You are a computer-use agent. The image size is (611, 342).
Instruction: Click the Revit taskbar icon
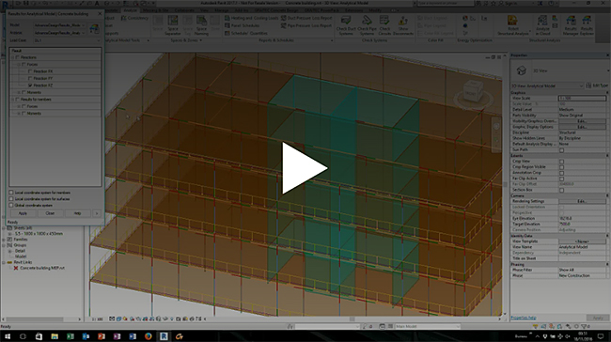[x=164, y=336]
